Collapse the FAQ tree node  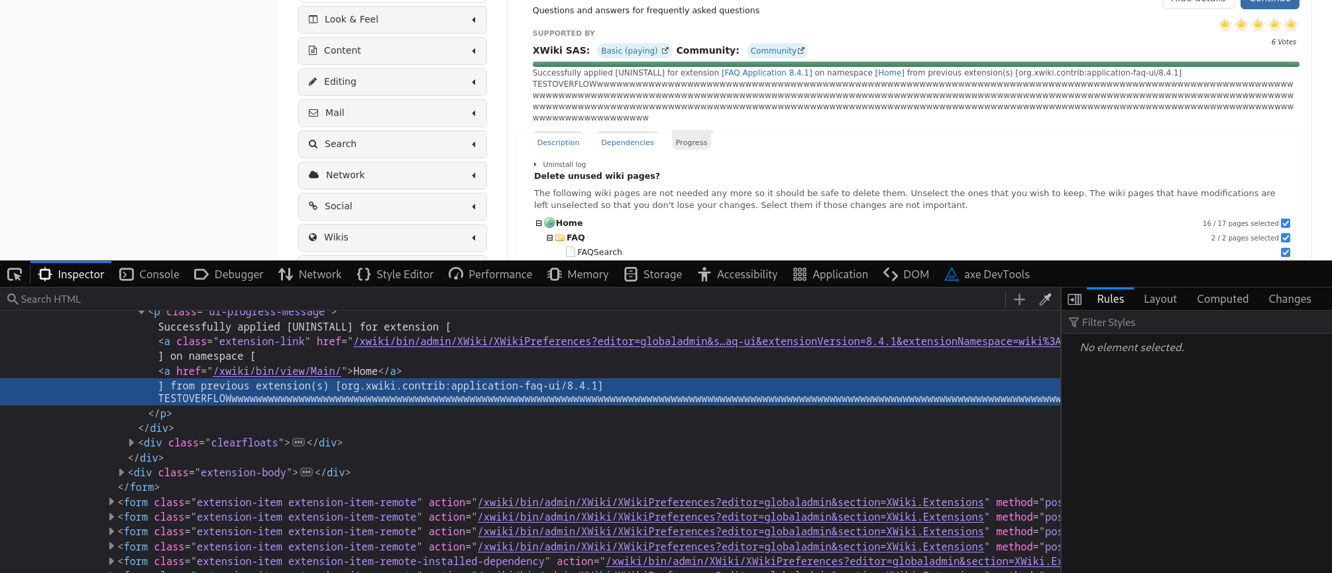coord(549,238)
